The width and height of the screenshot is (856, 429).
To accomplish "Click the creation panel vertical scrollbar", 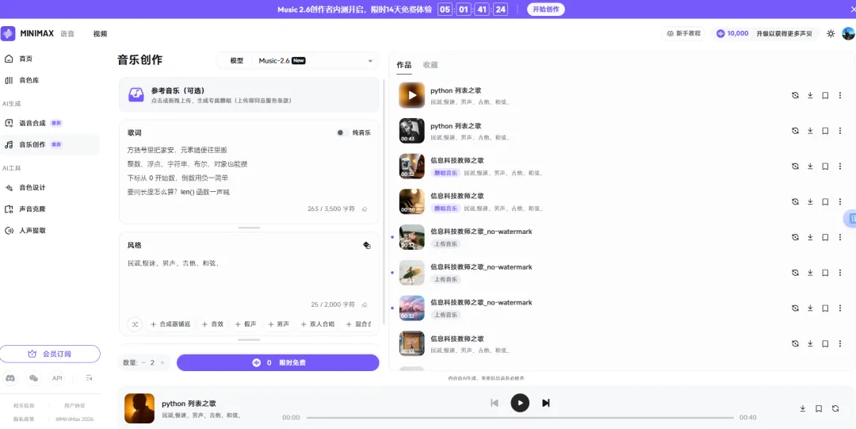I will tap(385, 202).
